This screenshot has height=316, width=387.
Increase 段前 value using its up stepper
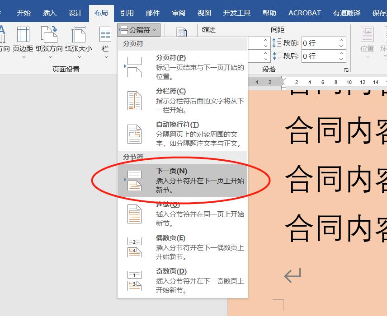coord(341,40)
